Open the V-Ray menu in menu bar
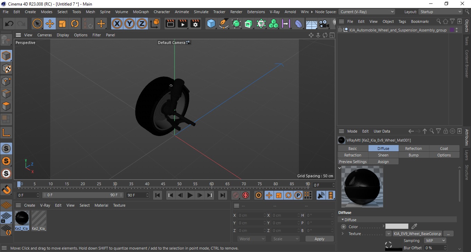471x252 pixels. tap(275, 12)
